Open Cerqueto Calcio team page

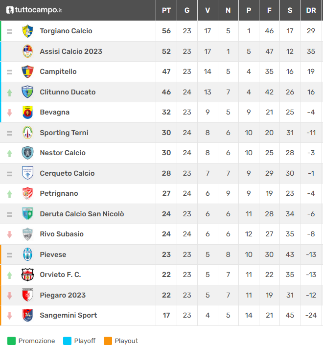tap(67, 173)
